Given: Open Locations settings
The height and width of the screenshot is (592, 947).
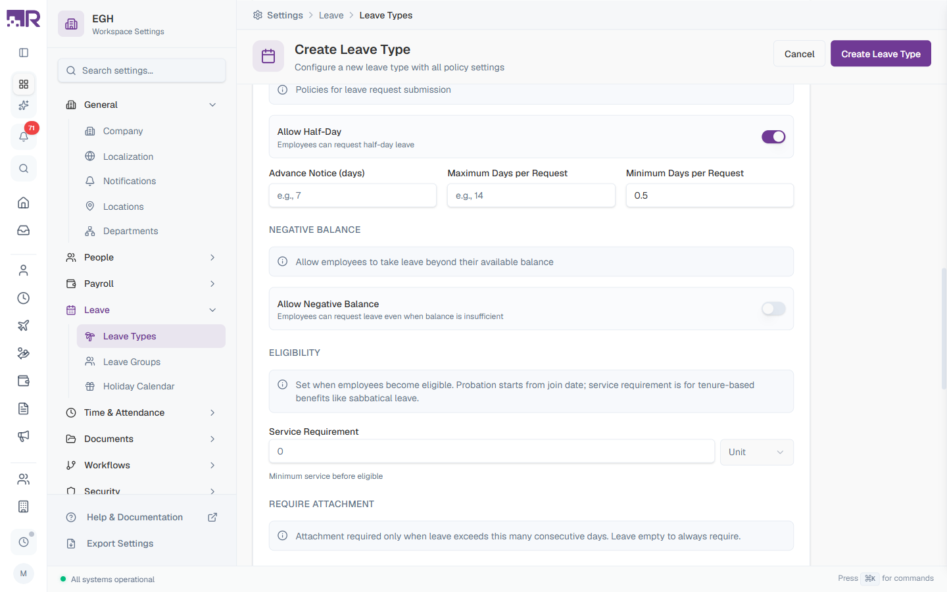Looking at the screenshot, I should click(x=151, y=207).
